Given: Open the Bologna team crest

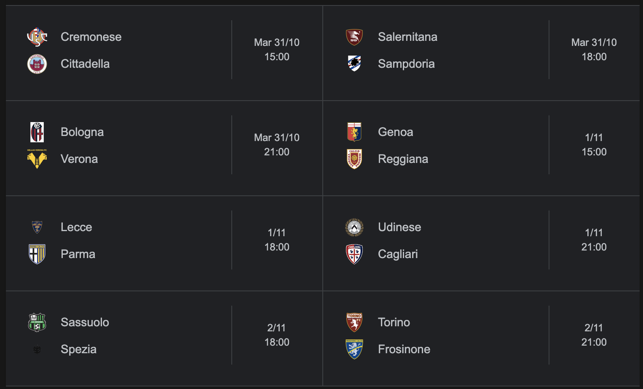Looking at the screenshot, I should click(37, 132).
